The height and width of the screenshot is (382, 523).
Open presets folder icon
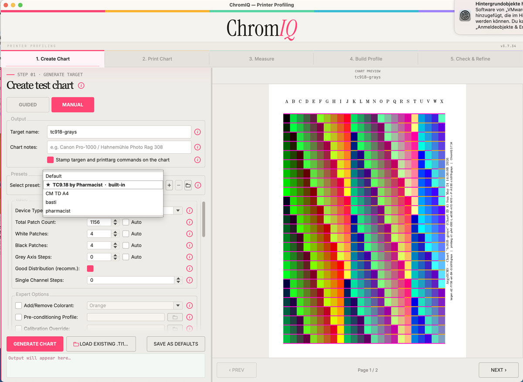pyautogui.click(x=188, y=185)
